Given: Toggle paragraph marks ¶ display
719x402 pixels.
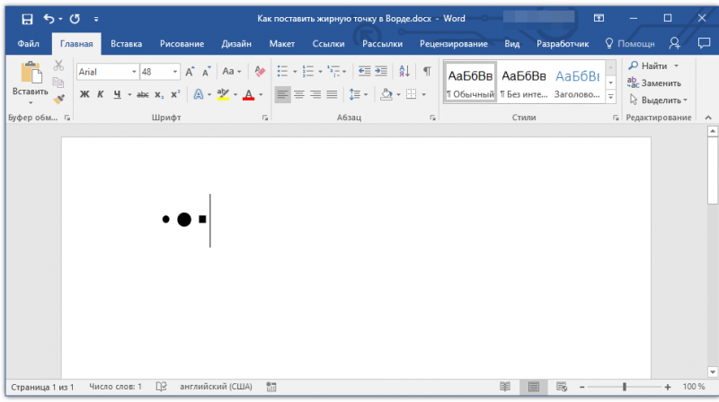Looking at the screenshot, I should [427, 71].
